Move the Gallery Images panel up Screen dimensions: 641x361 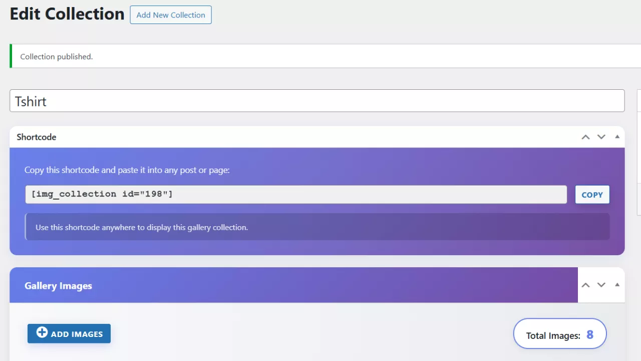point(585,285)
